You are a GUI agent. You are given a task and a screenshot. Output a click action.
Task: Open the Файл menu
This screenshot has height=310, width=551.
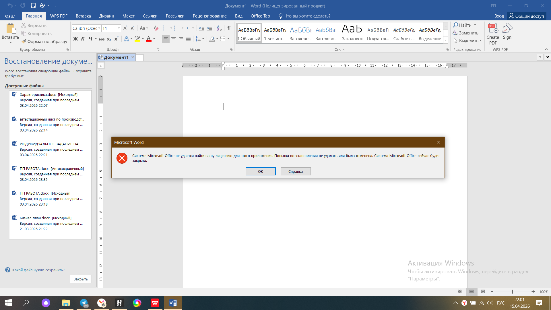pos(10,16)
